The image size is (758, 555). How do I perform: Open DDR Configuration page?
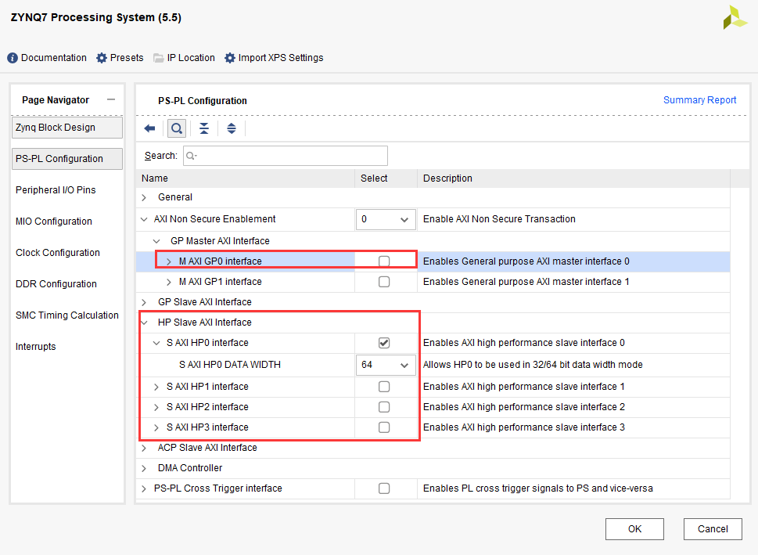[x=56, y=284]
